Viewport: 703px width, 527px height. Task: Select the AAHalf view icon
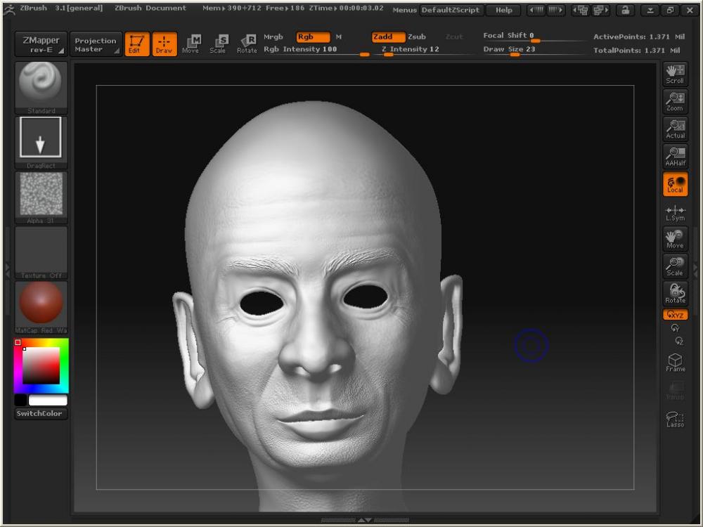click(675, 157)
